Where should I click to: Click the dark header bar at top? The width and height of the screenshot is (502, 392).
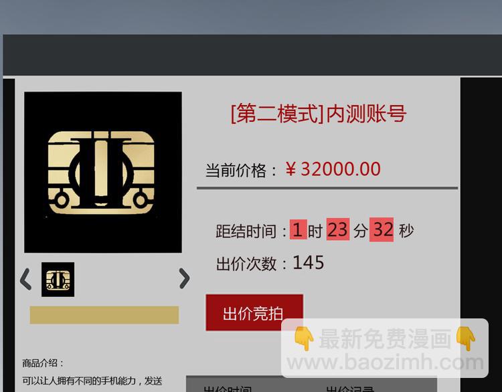click(252, 55)
